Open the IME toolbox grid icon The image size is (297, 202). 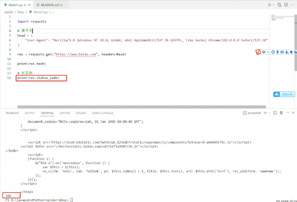[x=296, y=52]
